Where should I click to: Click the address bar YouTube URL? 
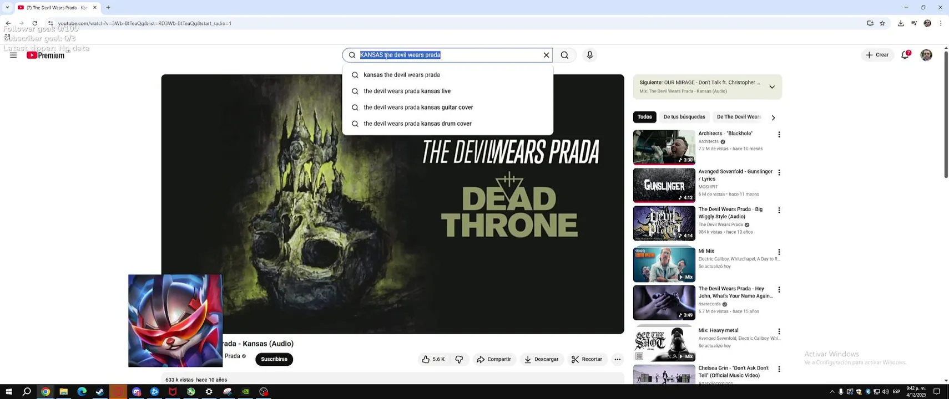click(x=144, y=23)
